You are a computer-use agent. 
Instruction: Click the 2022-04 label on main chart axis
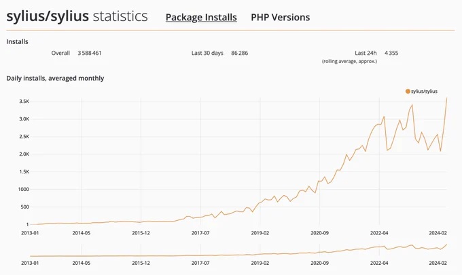(x=379, y=233)
